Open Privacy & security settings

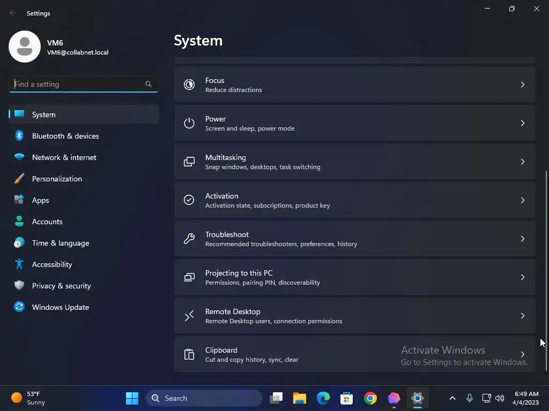tap(84, 286)
